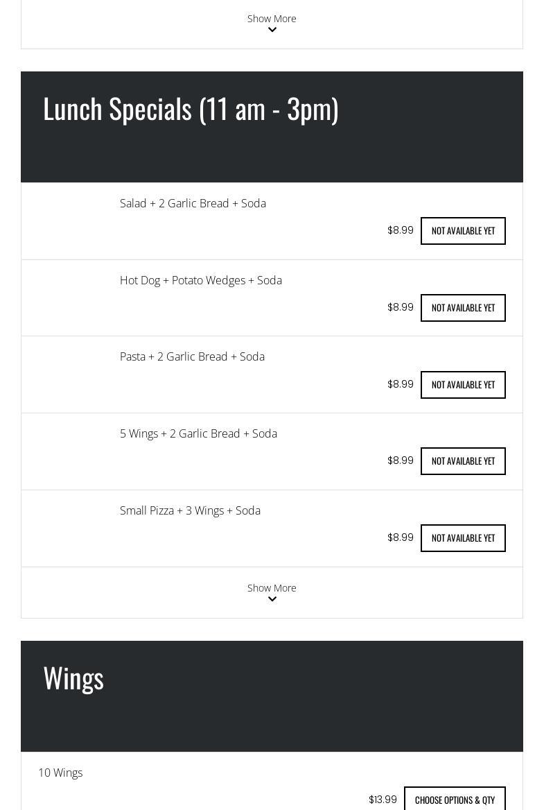Screen dimensions: 544x810
Task: Click the chevron under the top Show More
Action: tap(272, 30)
